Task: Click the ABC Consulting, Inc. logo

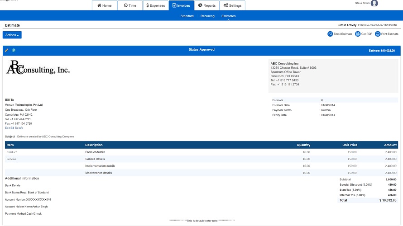Action: (x=38, y=68)
